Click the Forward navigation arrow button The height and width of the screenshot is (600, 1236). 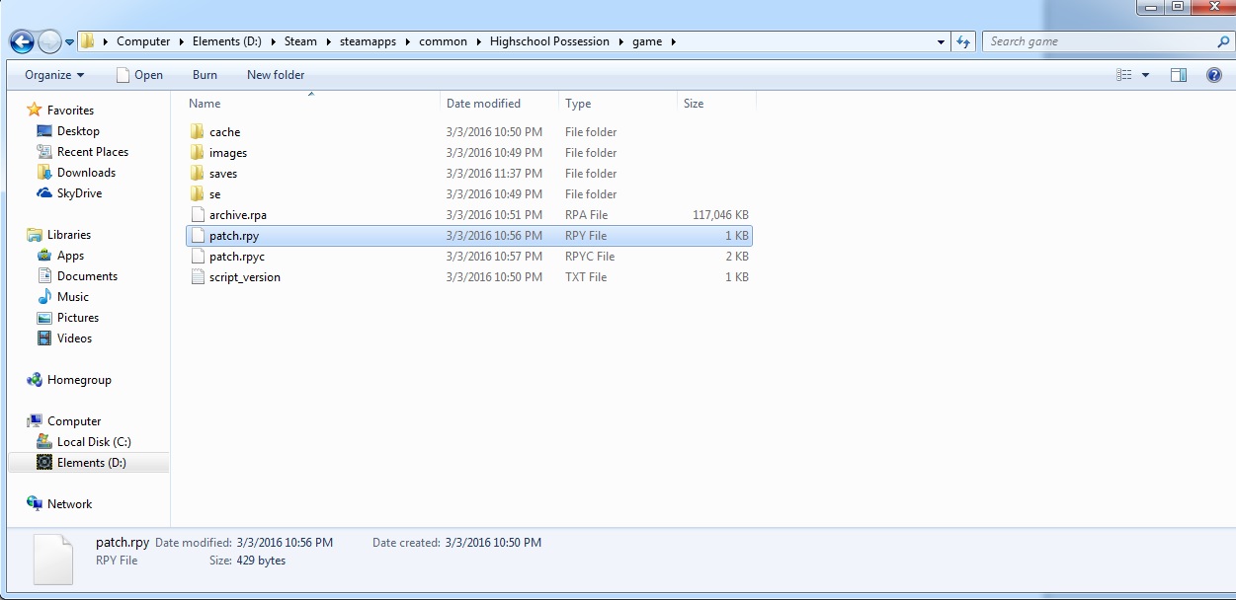click(x=49, y=41)
